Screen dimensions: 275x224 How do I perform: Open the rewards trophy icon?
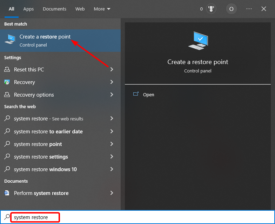(211, 9)
